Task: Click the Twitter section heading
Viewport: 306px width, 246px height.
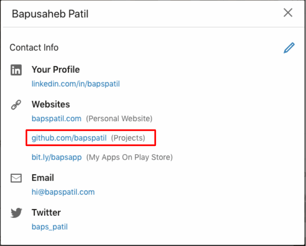Action: pyautogui.click(x=46, y=213)
